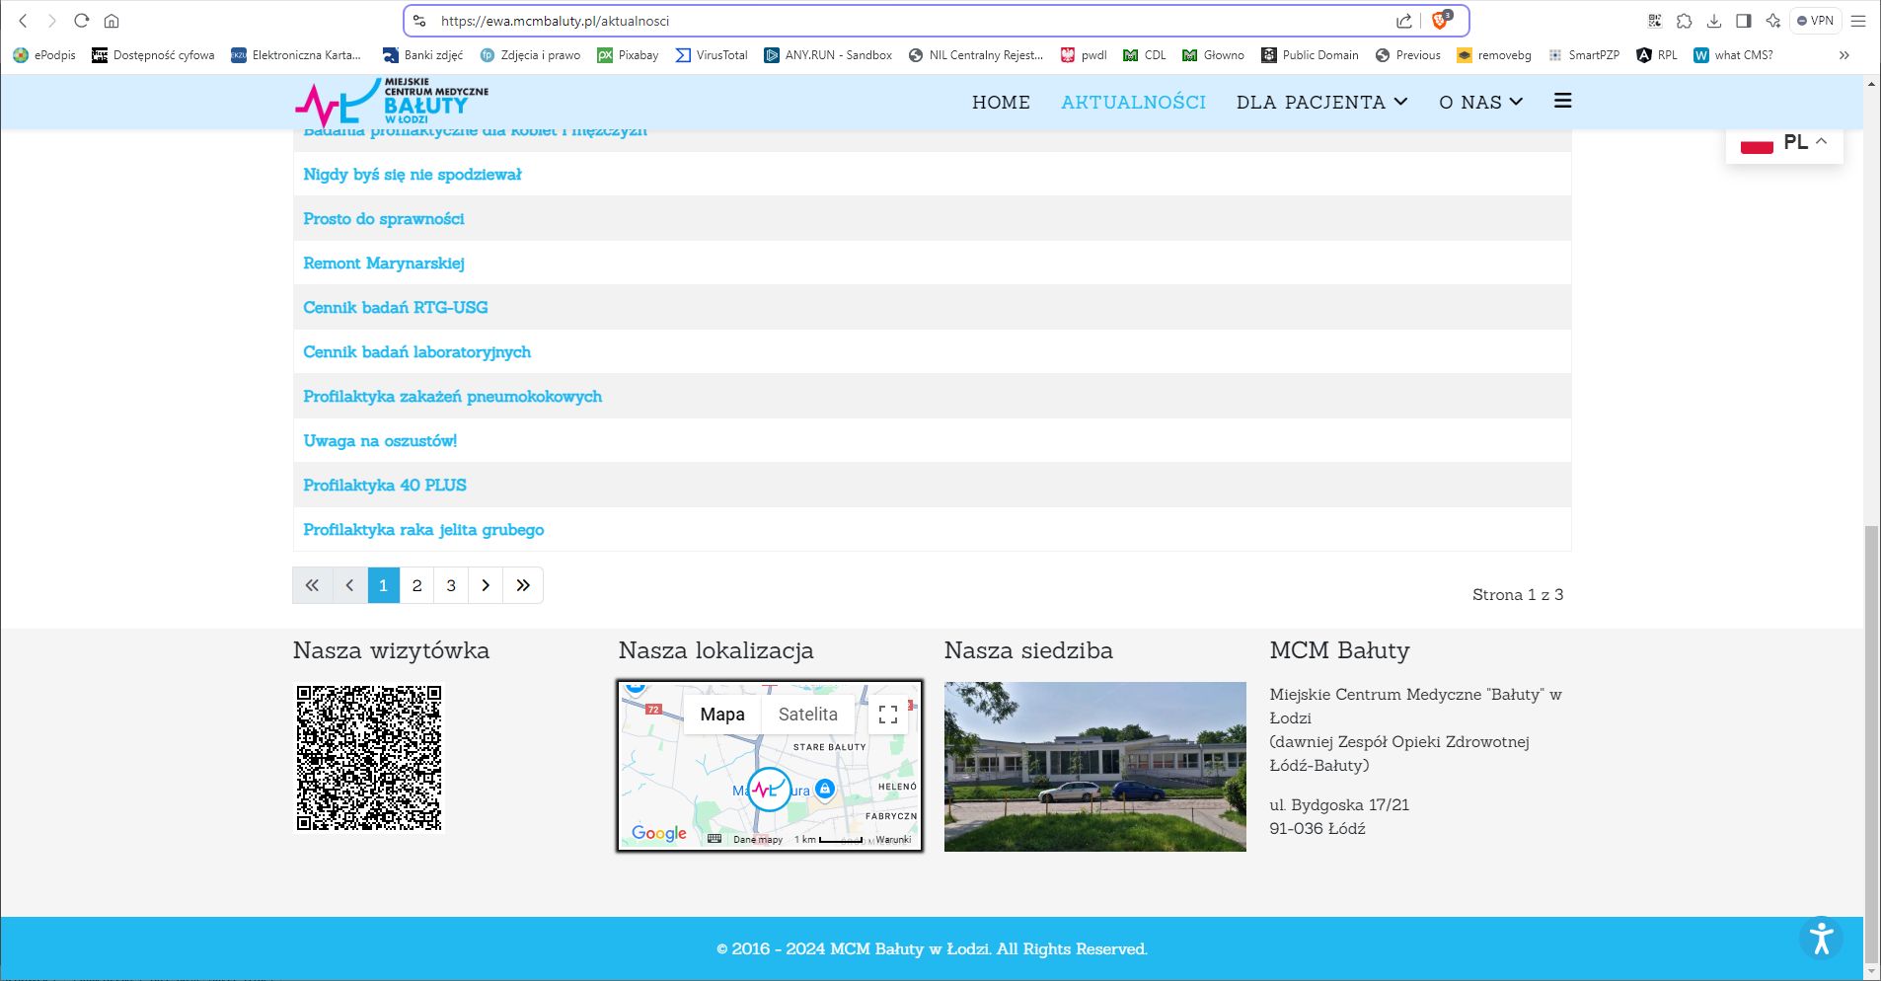Open Cennik badań laboratoryjnych link

pos(416,352)
